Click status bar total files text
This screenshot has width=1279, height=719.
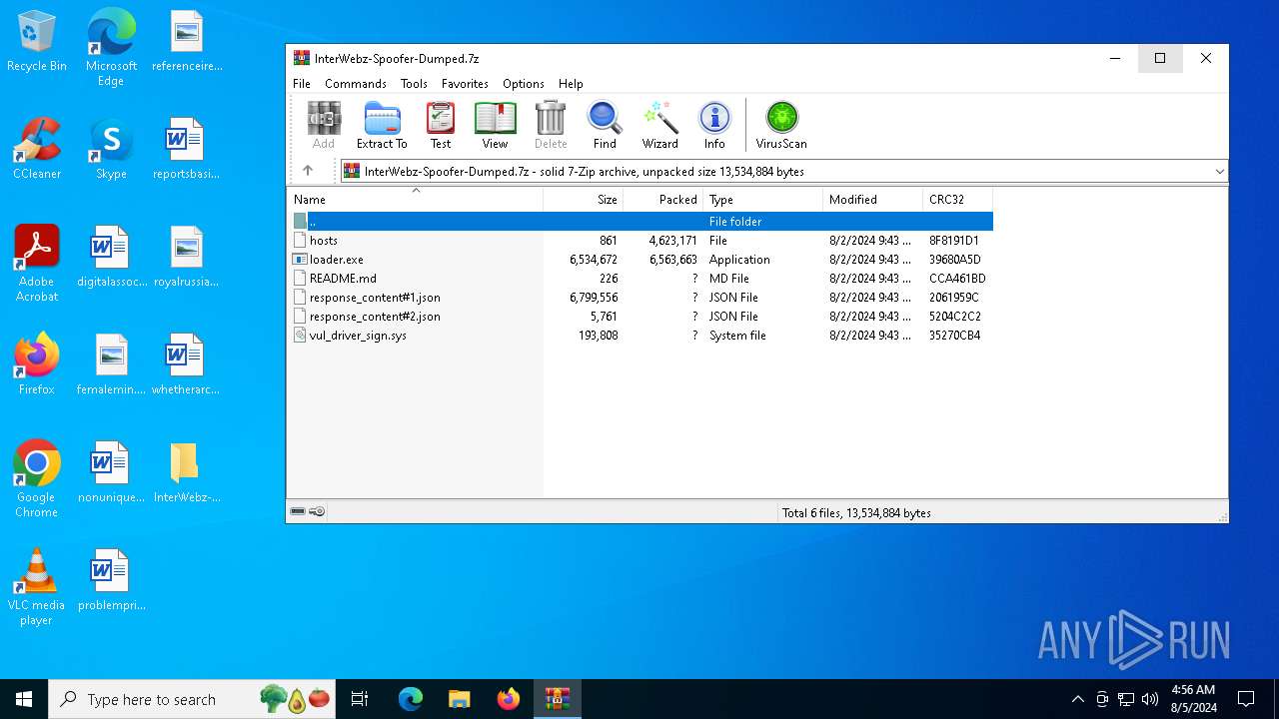856,513
